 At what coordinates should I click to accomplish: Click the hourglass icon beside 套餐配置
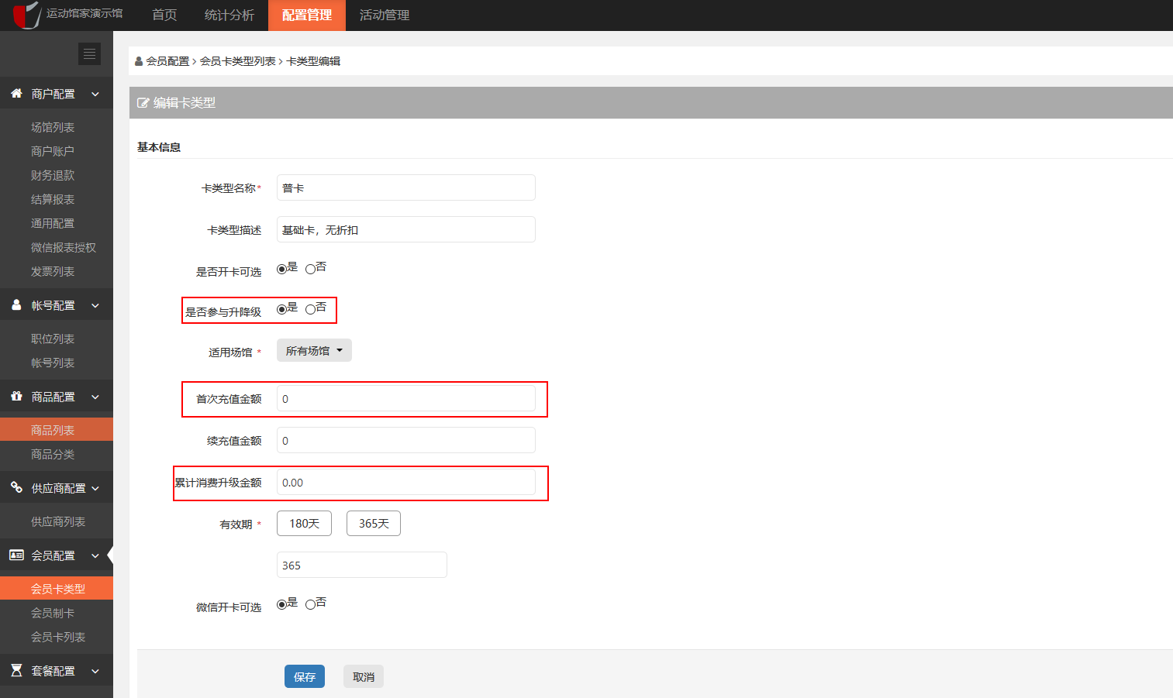[16, 670]
